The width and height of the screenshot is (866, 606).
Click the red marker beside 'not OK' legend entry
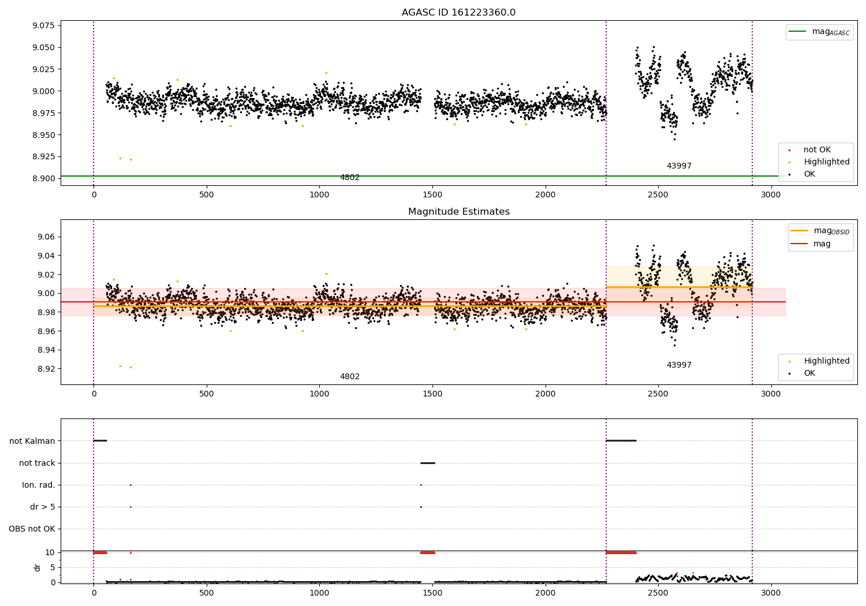[789, 150]
